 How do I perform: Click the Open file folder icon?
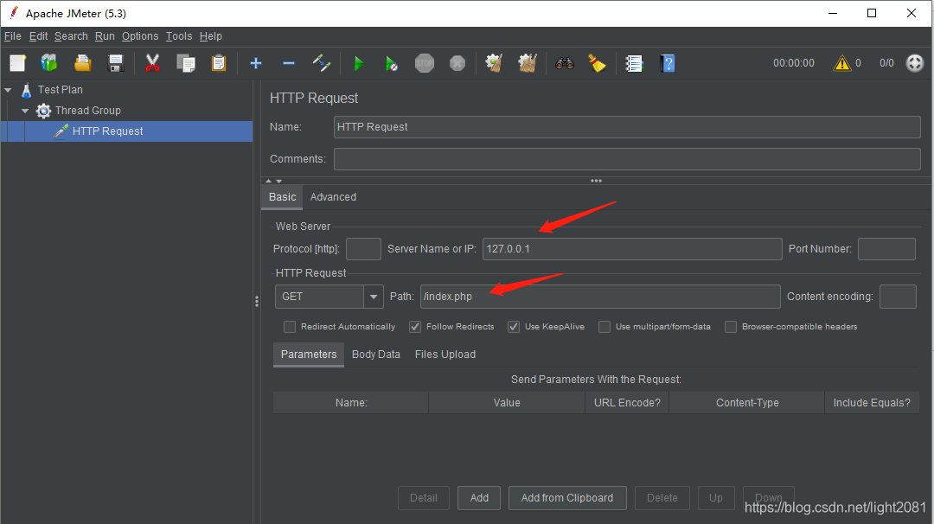pyautogui.click(x=83, y=63)
